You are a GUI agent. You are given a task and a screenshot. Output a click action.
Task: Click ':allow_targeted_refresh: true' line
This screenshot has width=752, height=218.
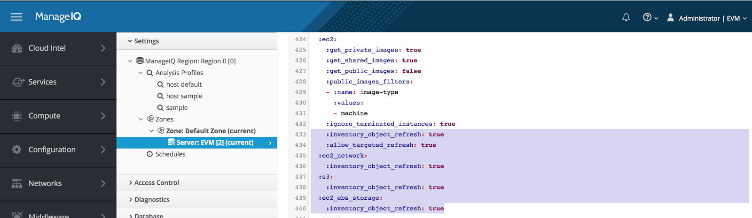[381, 145]
